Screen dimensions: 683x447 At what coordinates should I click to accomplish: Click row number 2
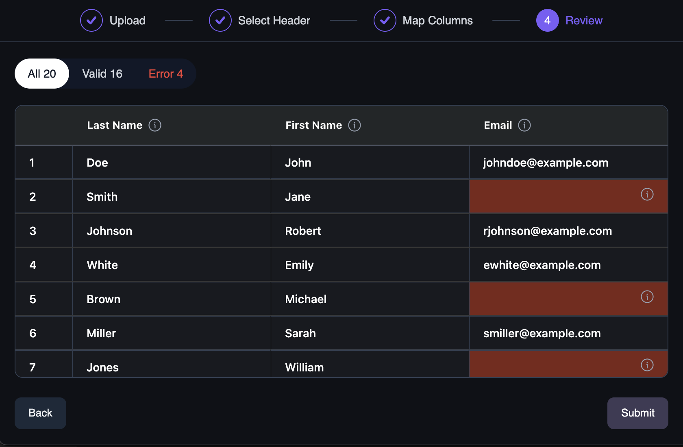coord(44,197)
